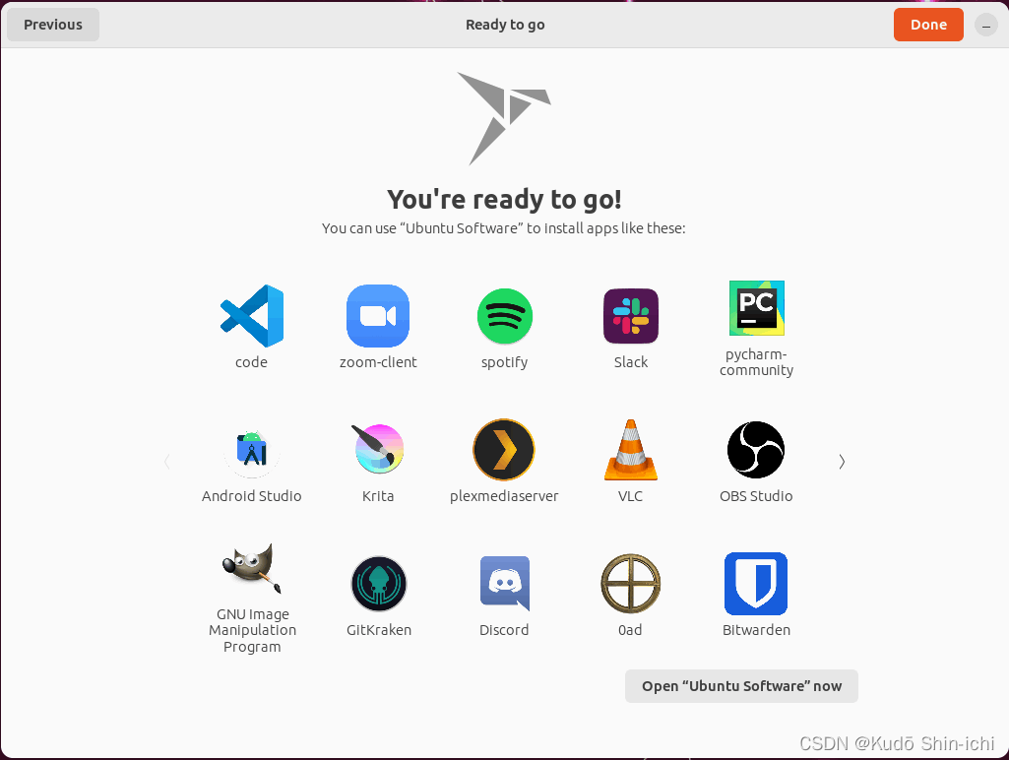This screenshot has height=760, width=1009.
Task: Click the plexmediaserver chevron icon
Action: [504, 450]
